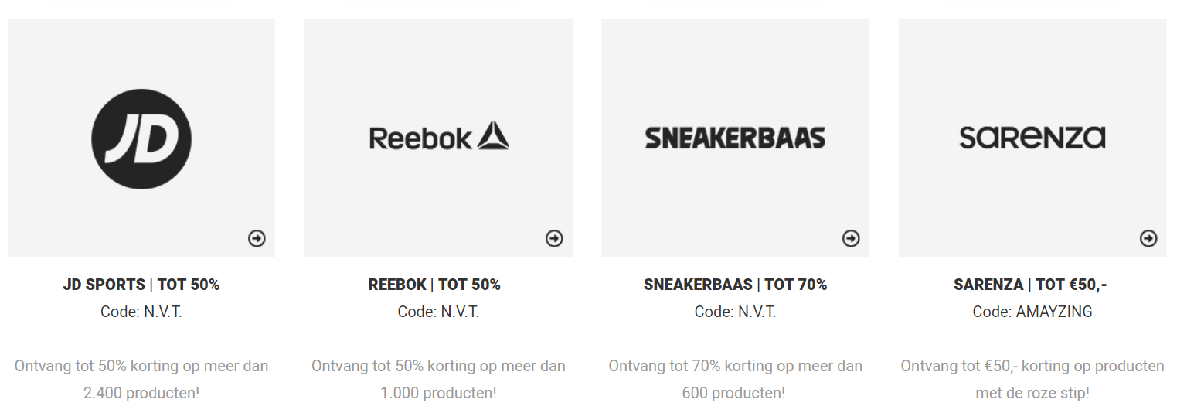The height and width of the screenshot is (413, 1177).
Task: Open the JD SPORTS | TOT 50% title
Action: pyautogui.click(x=141, y=285)
